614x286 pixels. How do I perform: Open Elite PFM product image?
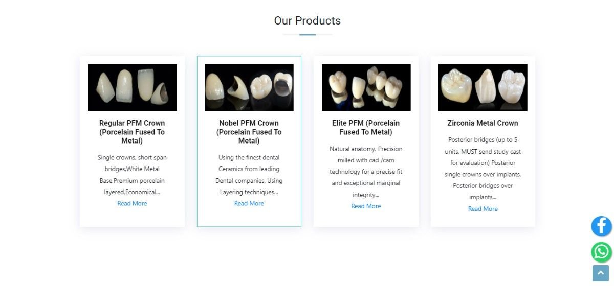point(366,87)
